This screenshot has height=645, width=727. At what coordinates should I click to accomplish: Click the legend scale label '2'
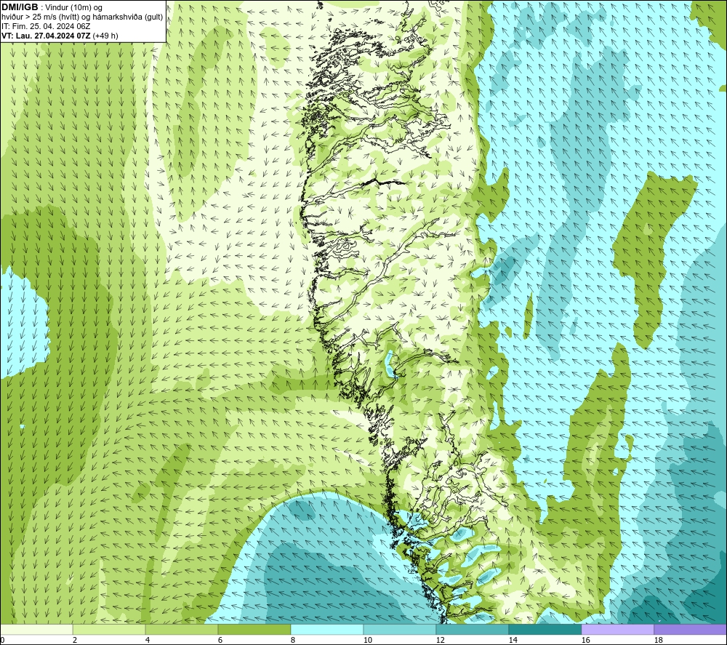pyautogui.click(x=75, y=641)
